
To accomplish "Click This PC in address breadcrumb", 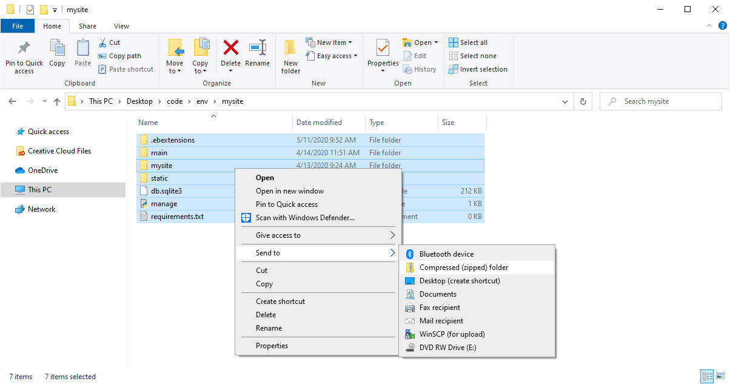I will 101,101.
